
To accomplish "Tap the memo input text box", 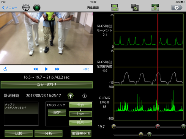I will tap(21, 114).
